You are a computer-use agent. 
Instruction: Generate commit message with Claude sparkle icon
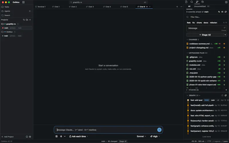[x=224, y=28]
